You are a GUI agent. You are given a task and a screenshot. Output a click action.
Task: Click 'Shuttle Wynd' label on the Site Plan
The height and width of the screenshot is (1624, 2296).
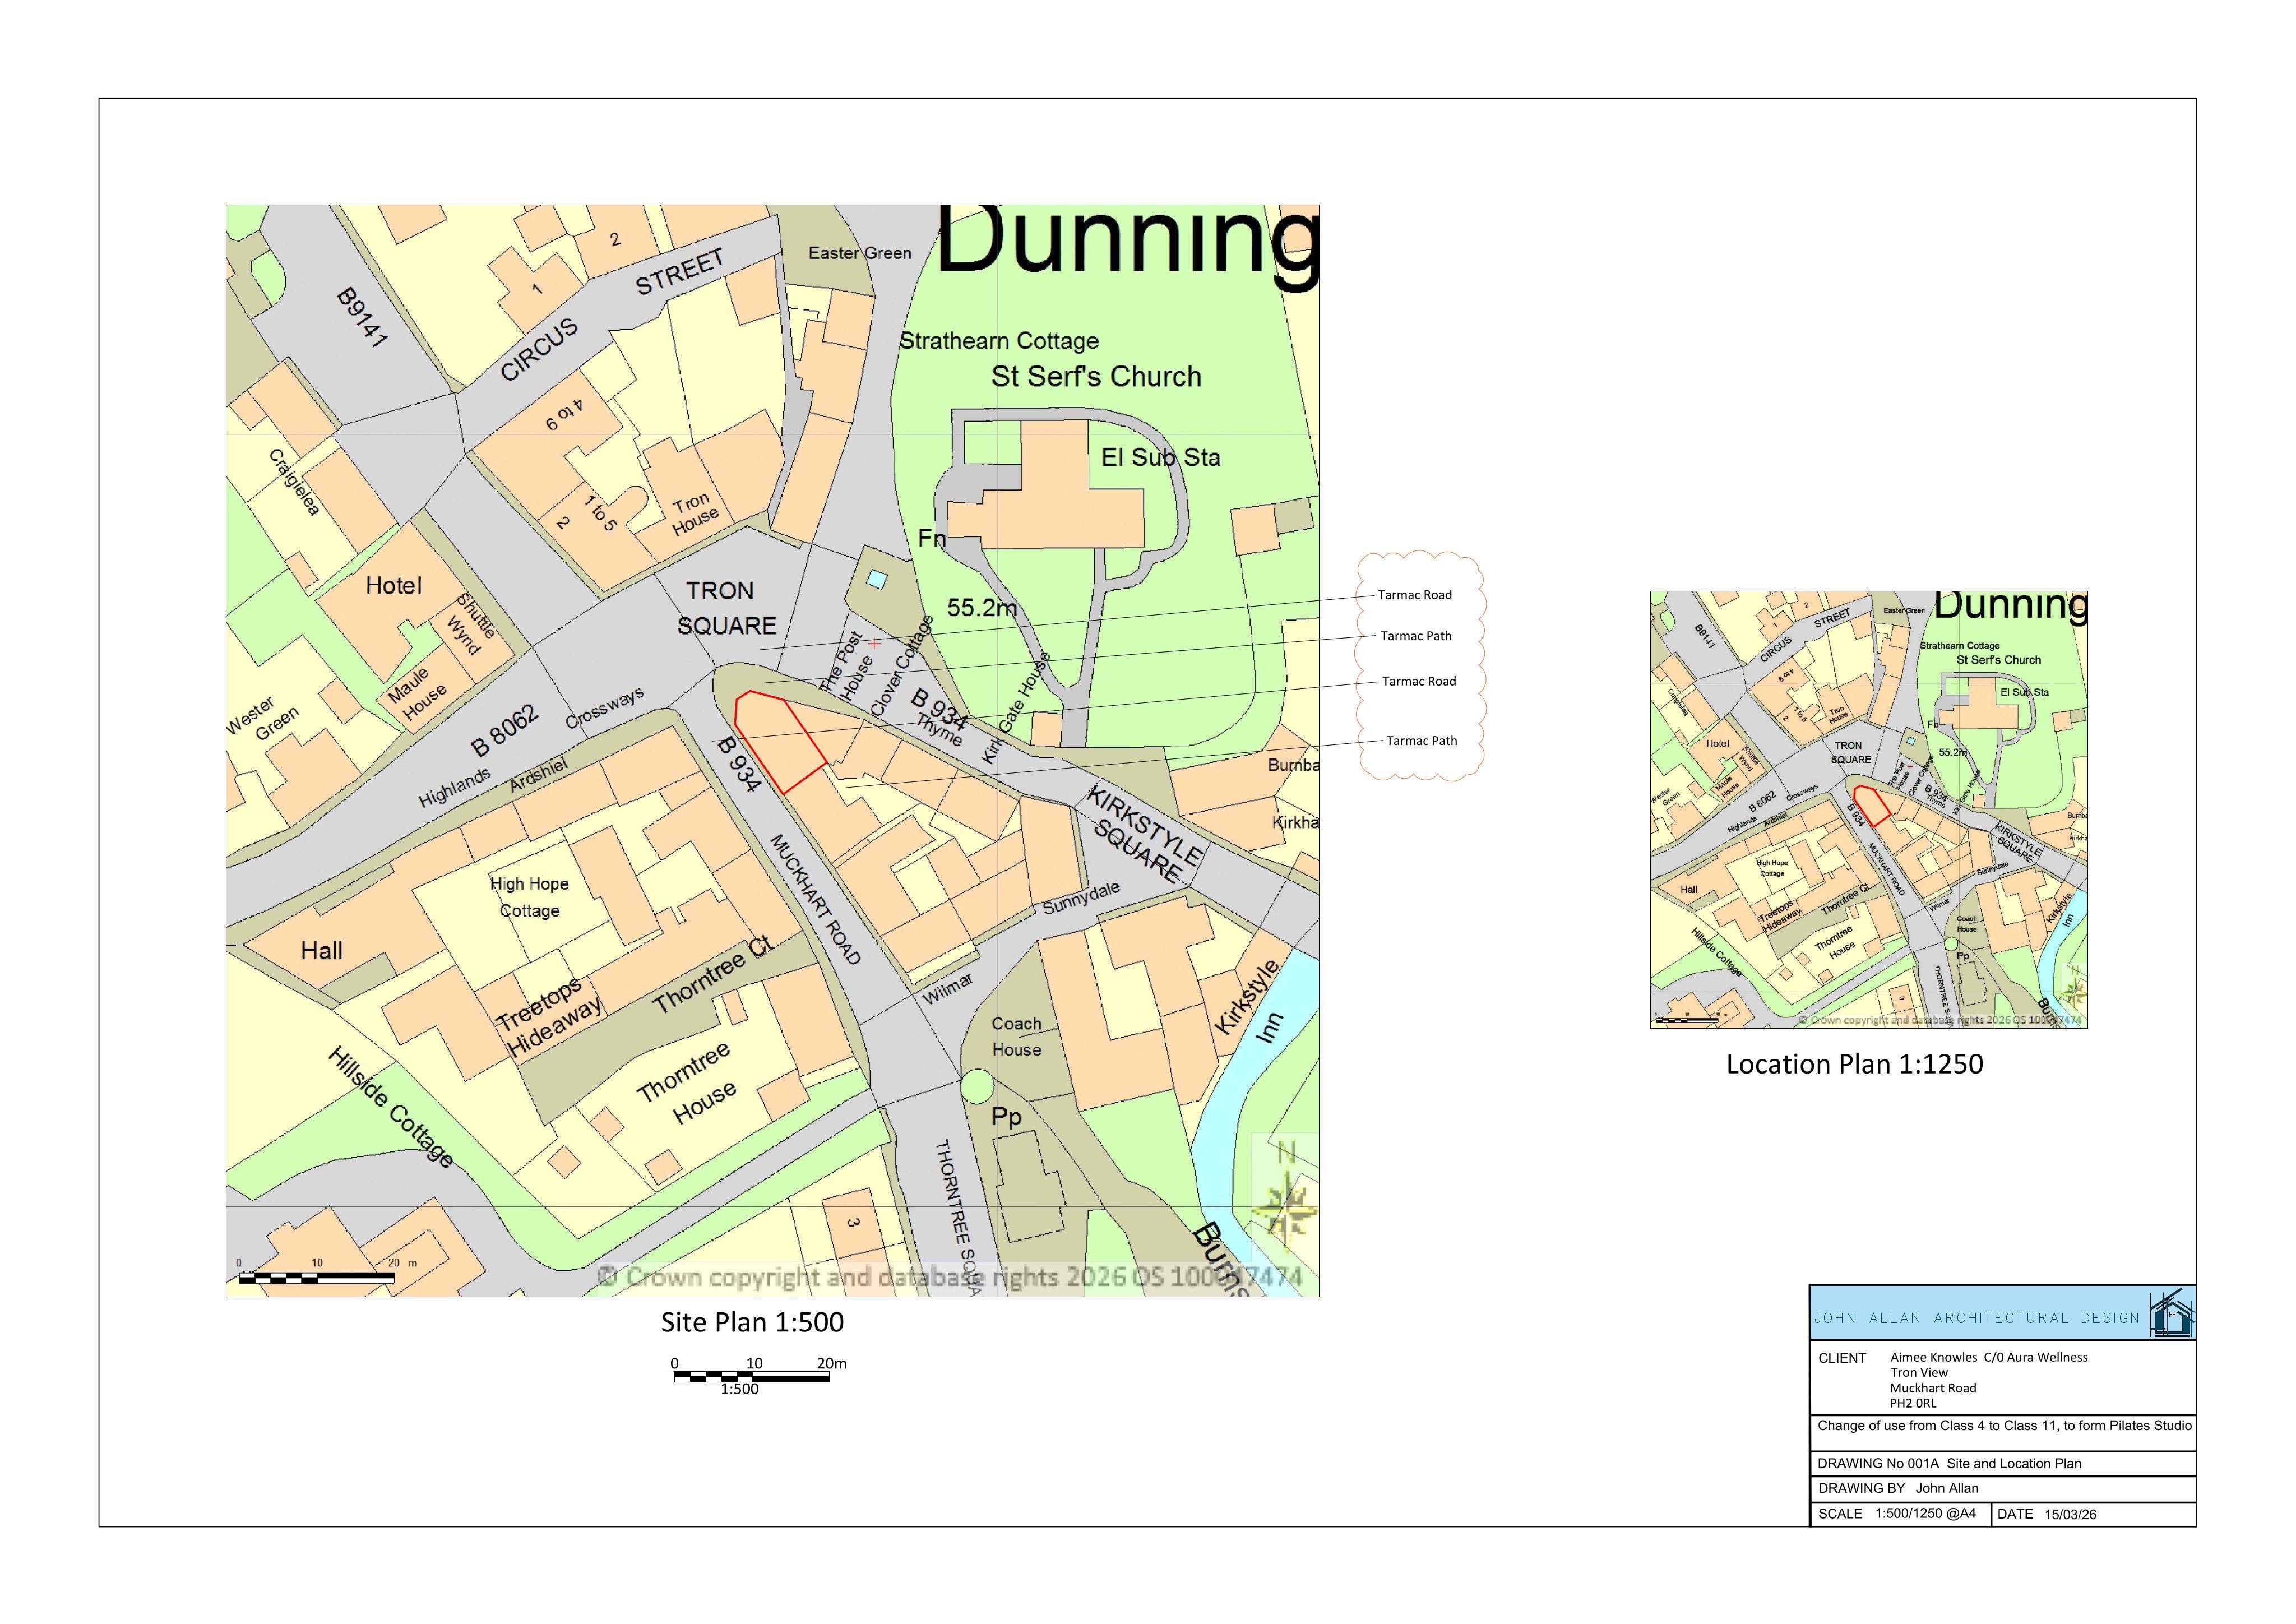click(x=470, y=623)
